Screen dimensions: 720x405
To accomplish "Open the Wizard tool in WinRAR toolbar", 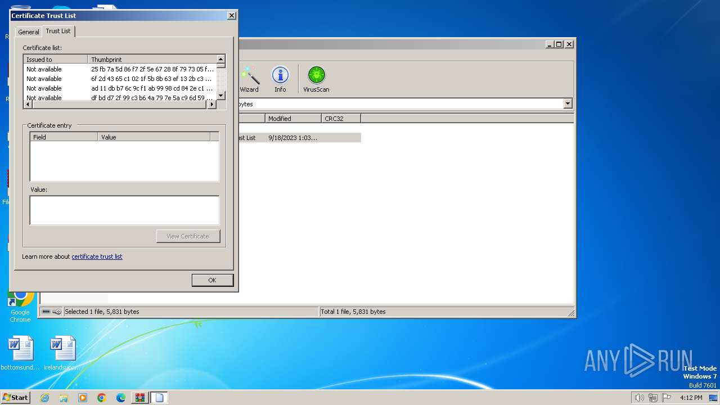I will coord(249,79).
